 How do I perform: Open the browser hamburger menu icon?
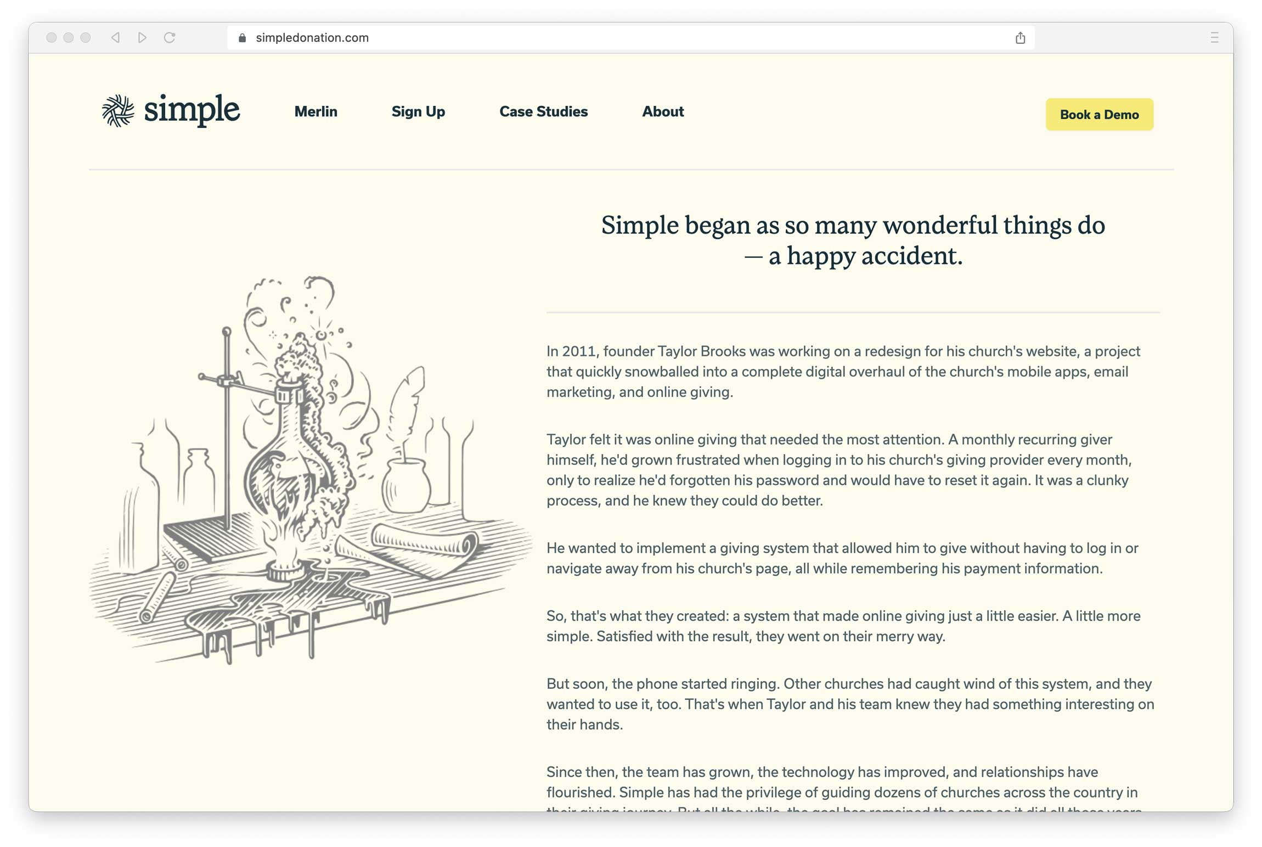pyautogui.click(x=1214, y=37)
